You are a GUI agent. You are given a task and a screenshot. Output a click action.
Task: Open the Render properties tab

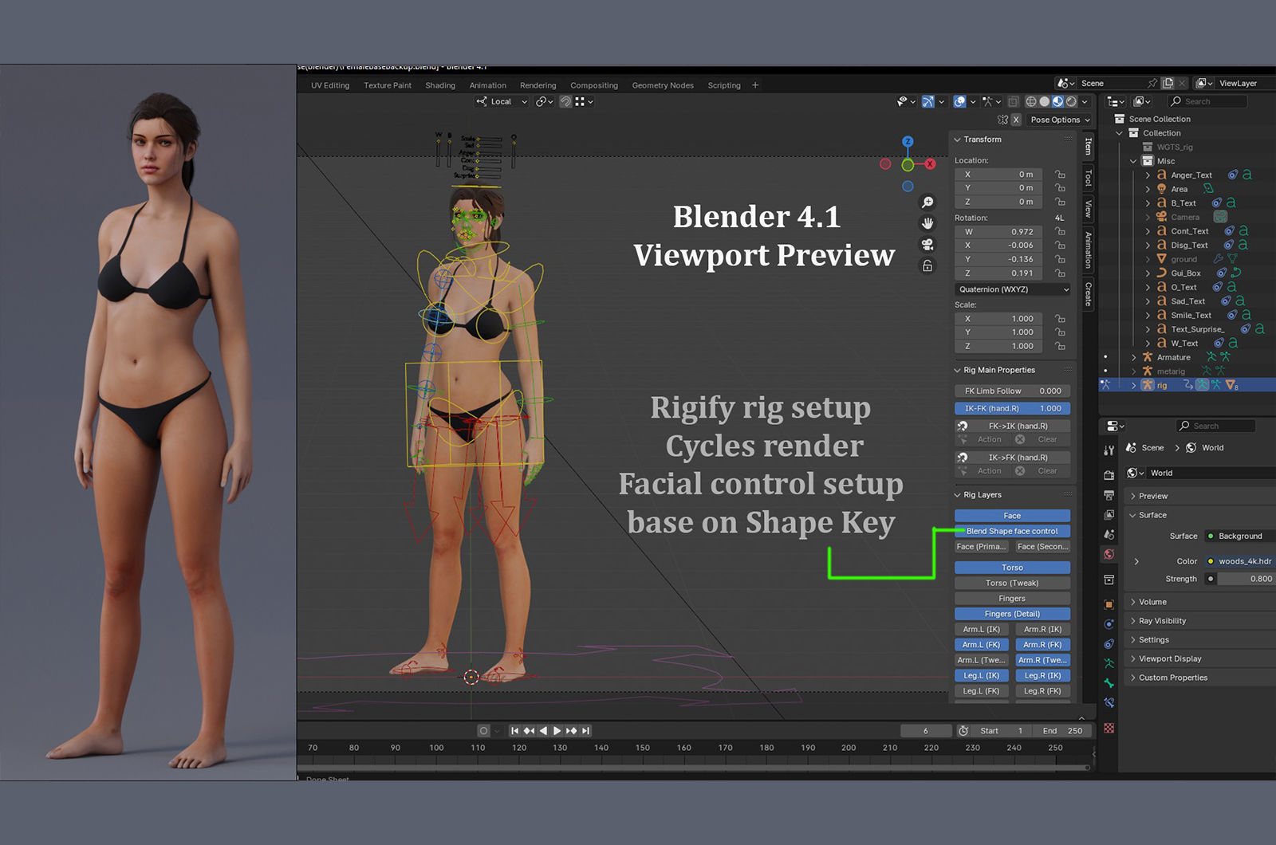1109,475
